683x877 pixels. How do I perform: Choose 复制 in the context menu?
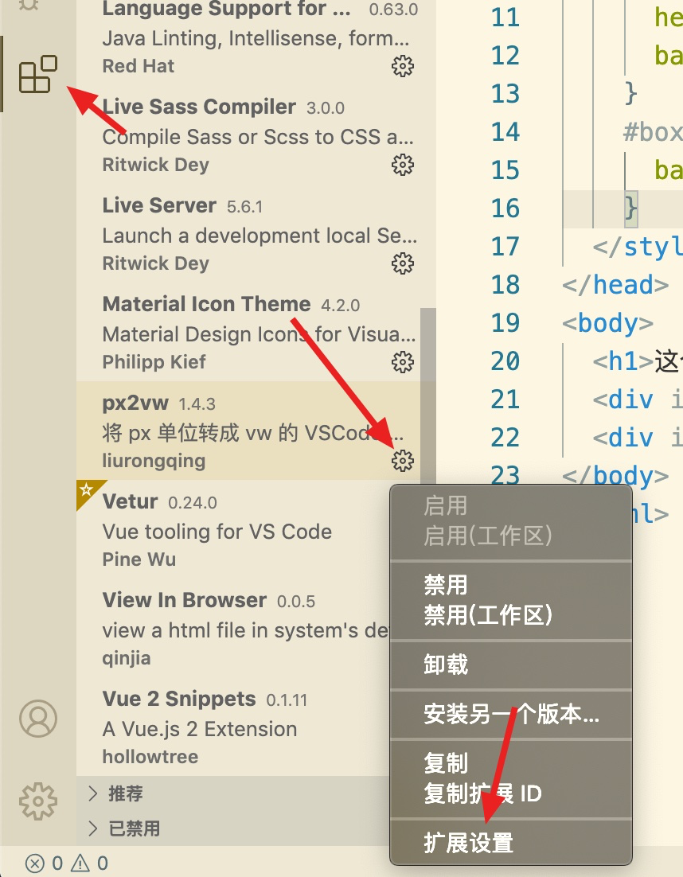(445, 763)
